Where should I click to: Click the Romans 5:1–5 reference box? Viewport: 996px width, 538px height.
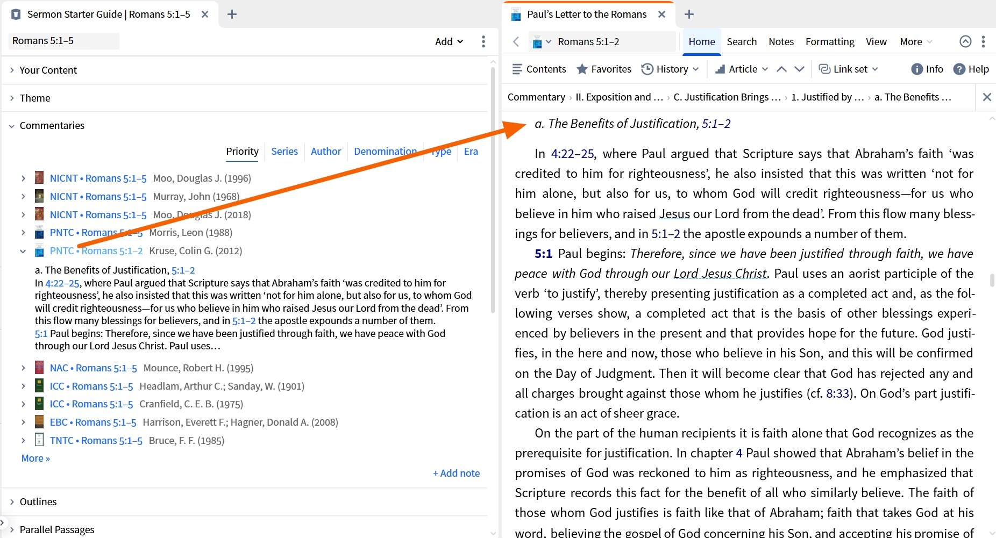coord(63,41)
